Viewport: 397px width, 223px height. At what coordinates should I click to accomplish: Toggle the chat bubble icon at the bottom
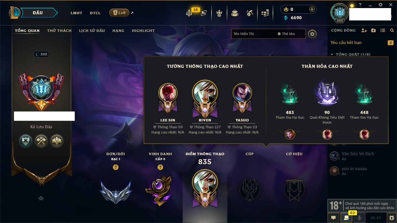[333, 218]
